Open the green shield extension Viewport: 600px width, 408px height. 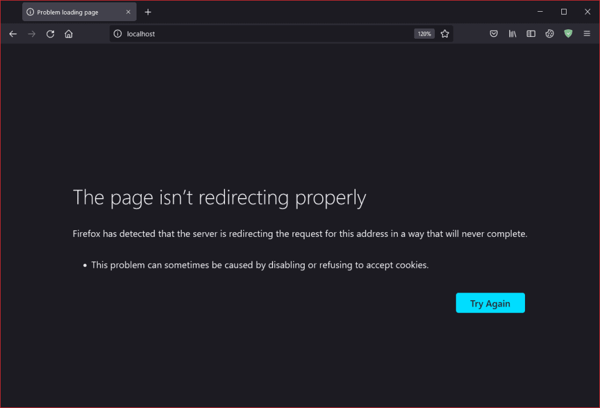click(x=568, y=33)
